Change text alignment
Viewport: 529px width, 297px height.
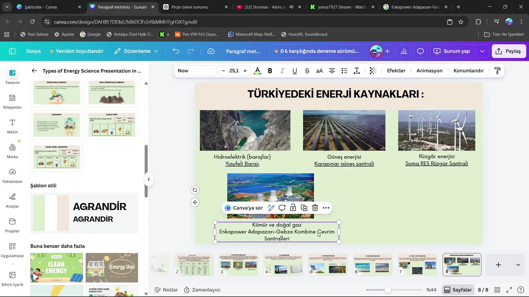point(332,71)
